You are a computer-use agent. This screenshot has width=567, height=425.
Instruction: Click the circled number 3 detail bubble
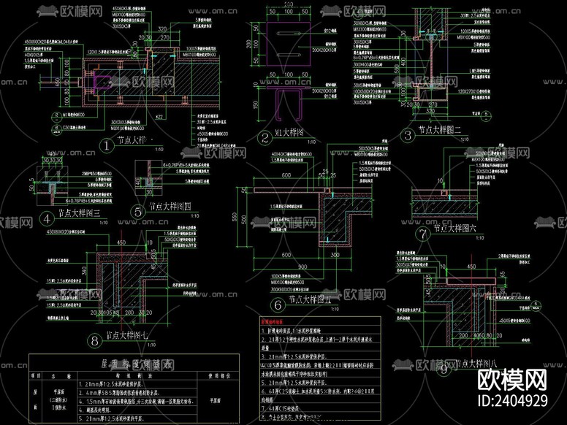pos(408,136)
